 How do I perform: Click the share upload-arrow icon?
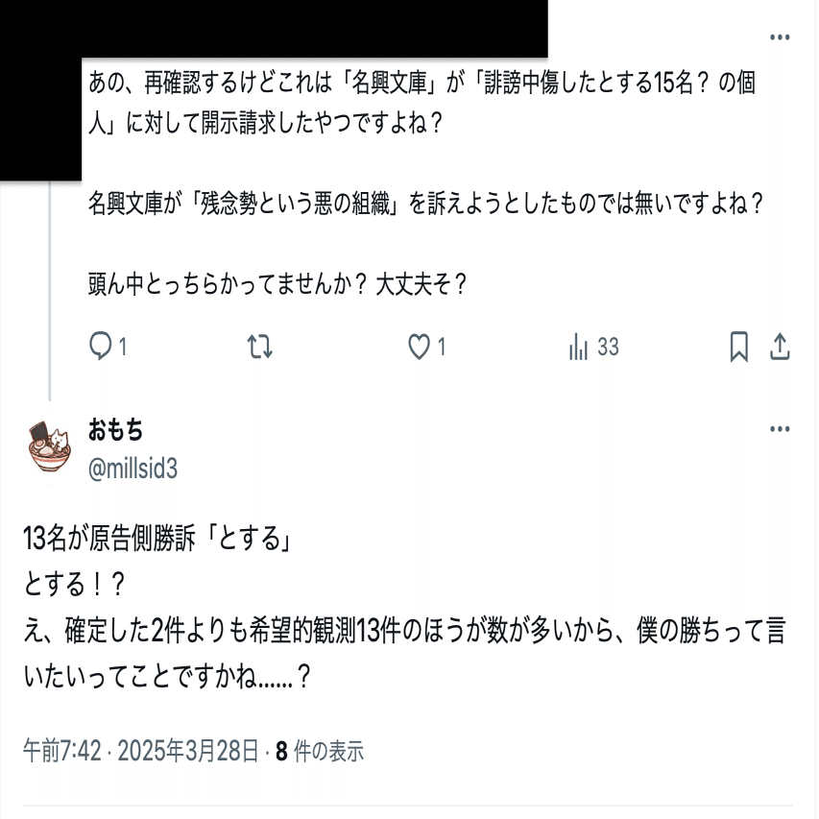coord(780,347)
